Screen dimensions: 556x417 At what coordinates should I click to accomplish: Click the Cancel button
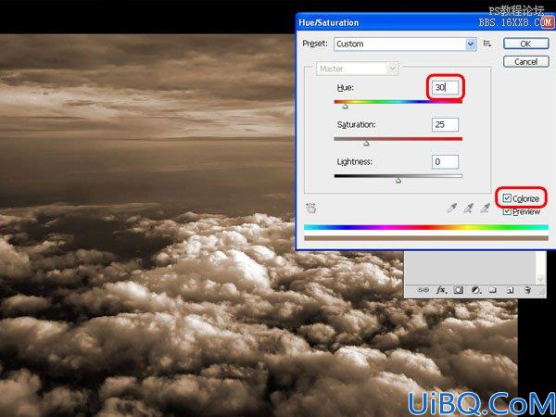525,62
